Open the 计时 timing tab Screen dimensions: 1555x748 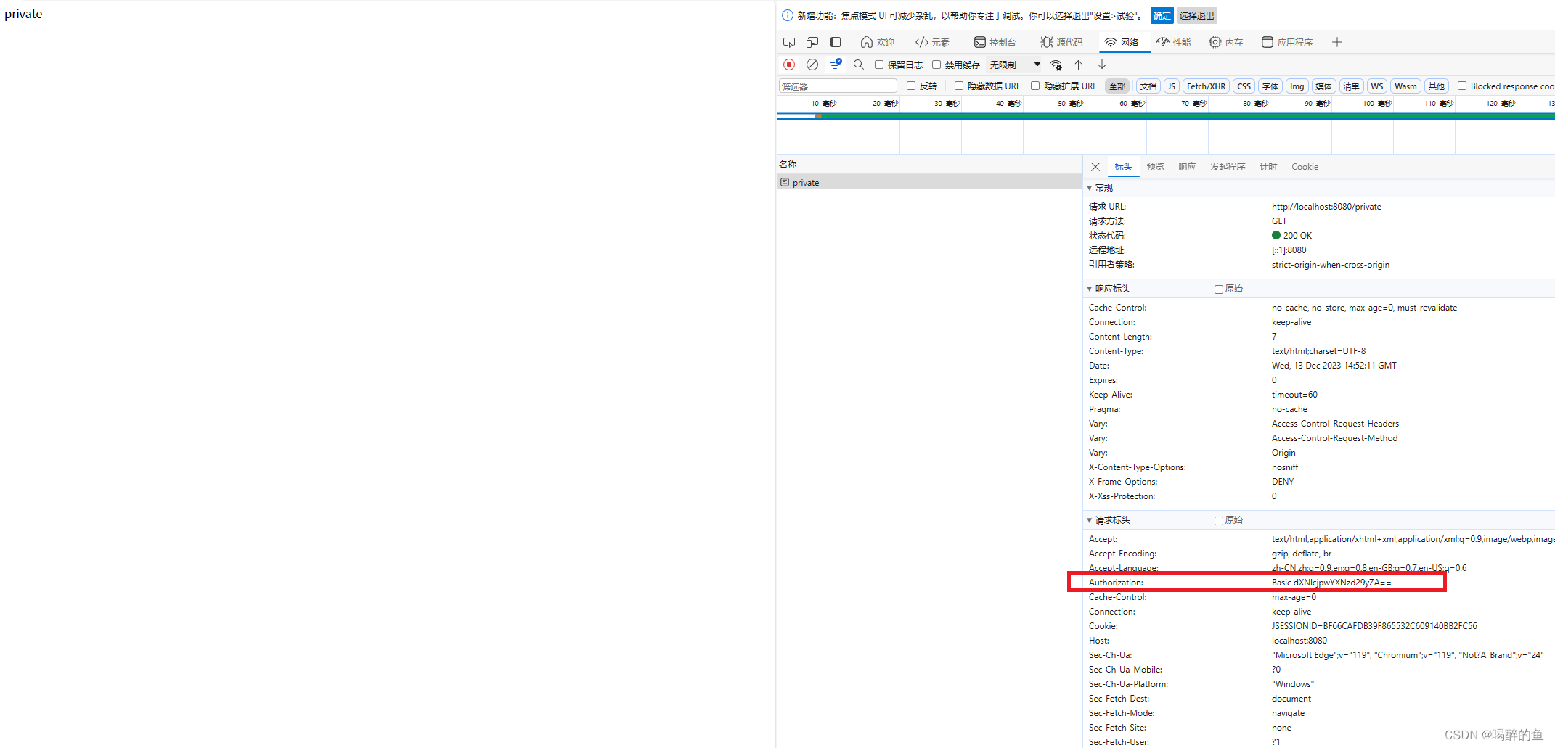click(1268, 167)
